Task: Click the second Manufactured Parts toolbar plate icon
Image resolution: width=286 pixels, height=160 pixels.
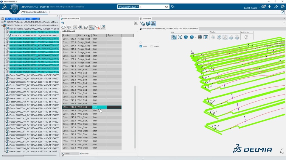Action: [x=69, y=27]
